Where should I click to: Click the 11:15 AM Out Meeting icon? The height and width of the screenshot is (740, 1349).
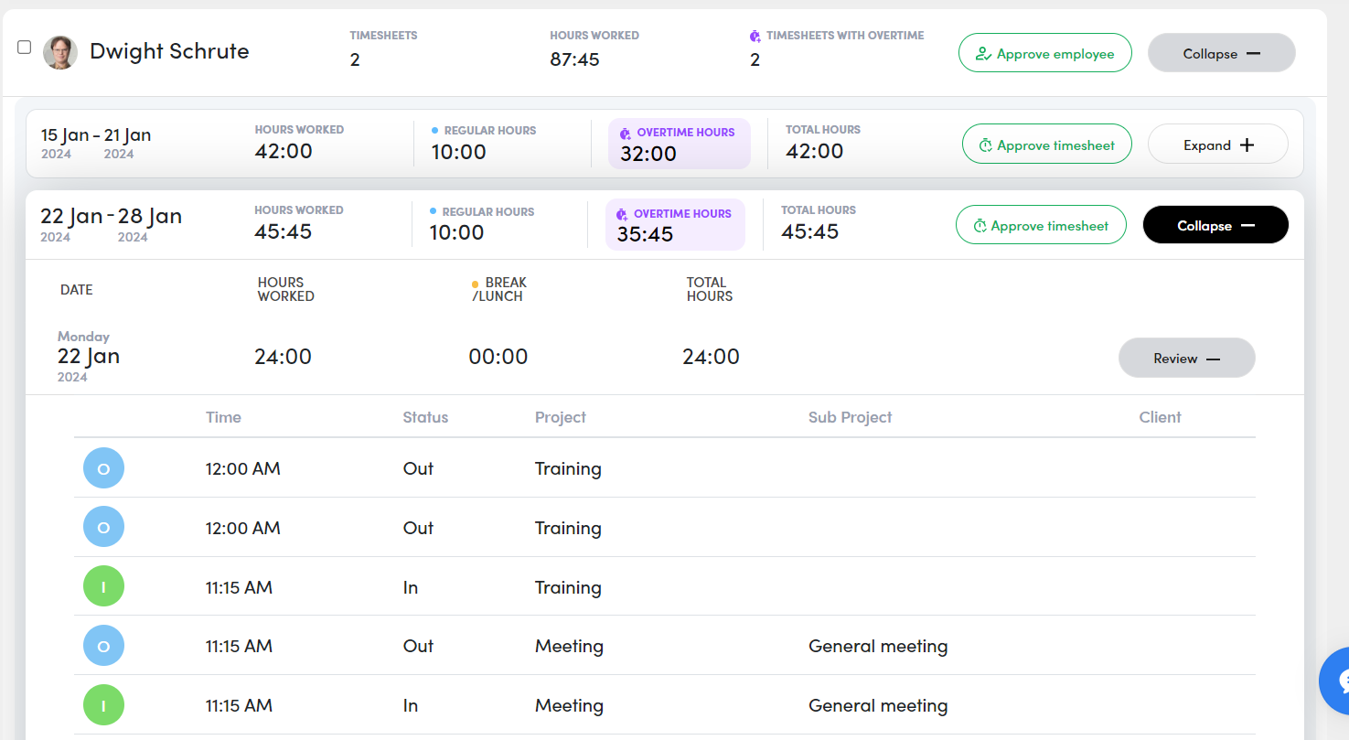pyautogui.click(x=103, y=646)
